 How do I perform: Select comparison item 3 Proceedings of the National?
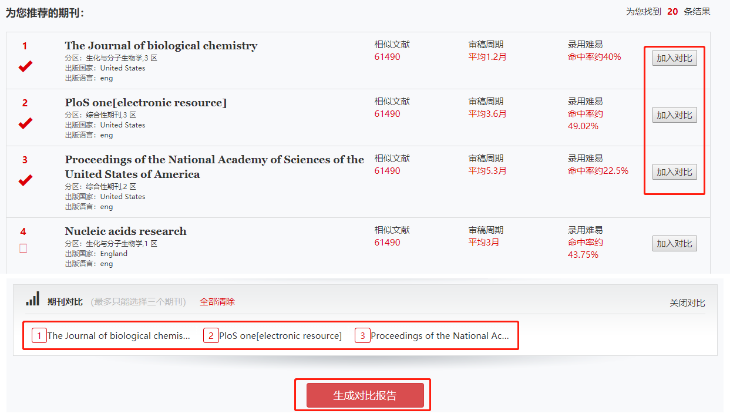click(439, 336)
